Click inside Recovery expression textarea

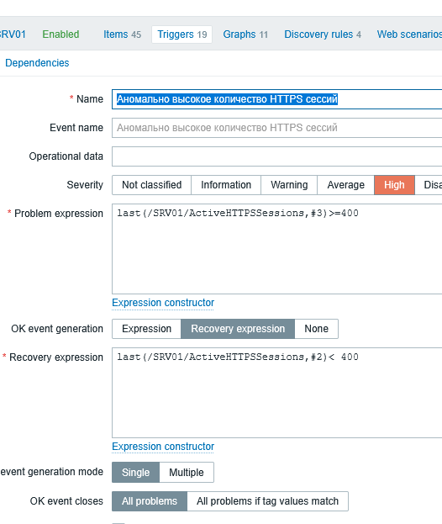coord(276,393)
